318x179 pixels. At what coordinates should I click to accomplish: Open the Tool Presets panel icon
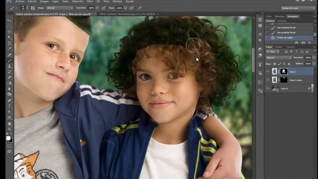pyautogui.click(x=260, y=82)
